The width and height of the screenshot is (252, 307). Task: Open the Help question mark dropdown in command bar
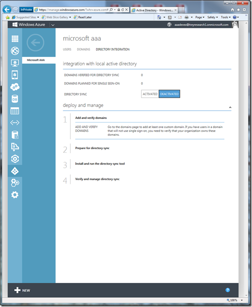pos(236,17)
